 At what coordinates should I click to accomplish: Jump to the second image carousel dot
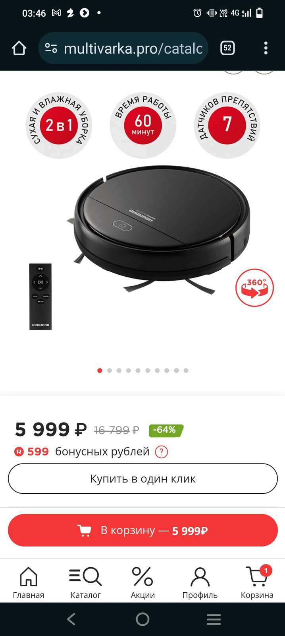[x=109, y=370]
